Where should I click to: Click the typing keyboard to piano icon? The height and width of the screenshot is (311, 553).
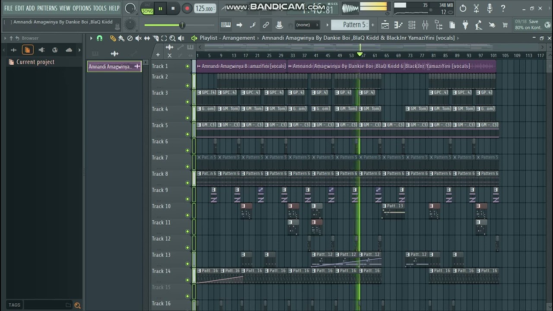point(226,25)
